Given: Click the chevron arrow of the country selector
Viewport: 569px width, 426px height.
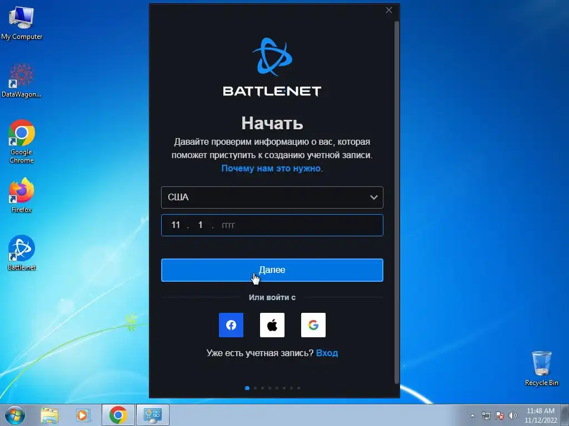Looking at the screenshot, I should (x=374, y=197).
